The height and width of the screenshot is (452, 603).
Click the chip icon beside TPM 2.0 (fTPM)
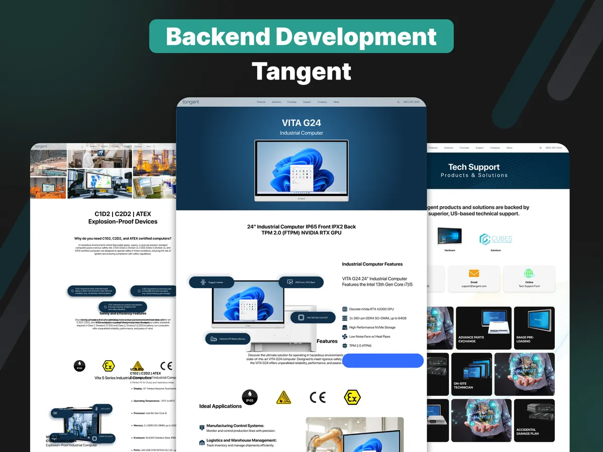coord(345,346)
